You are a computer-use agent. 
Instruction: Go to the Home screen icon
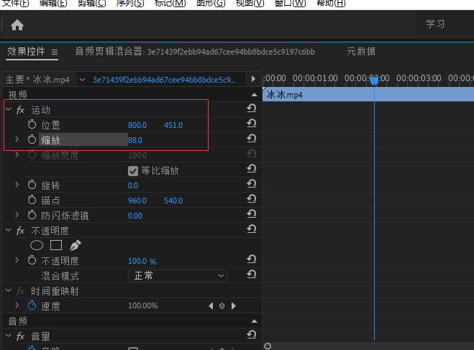(x=17, y=25)
